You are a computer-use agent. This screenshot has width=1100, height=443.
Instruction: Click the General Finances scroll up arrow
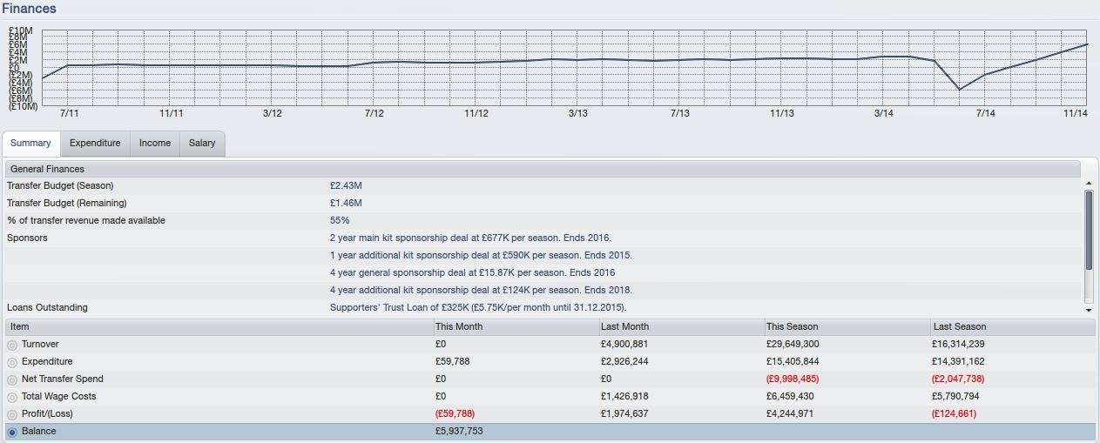[x=1089, y=184]
